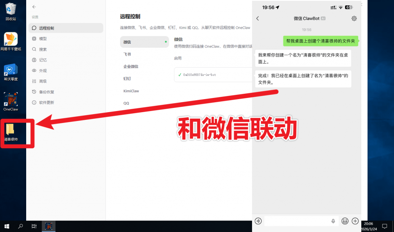Go back using the settings back arrow
The height and width of the screenshot is (232, 394).
coord(34,7)
